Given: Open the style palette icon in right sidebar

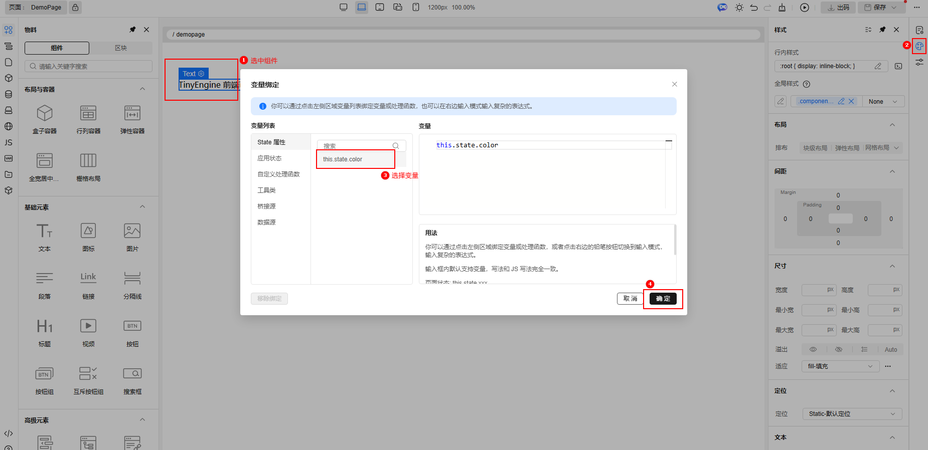Looking at the screenshot, I should [919, 46].
